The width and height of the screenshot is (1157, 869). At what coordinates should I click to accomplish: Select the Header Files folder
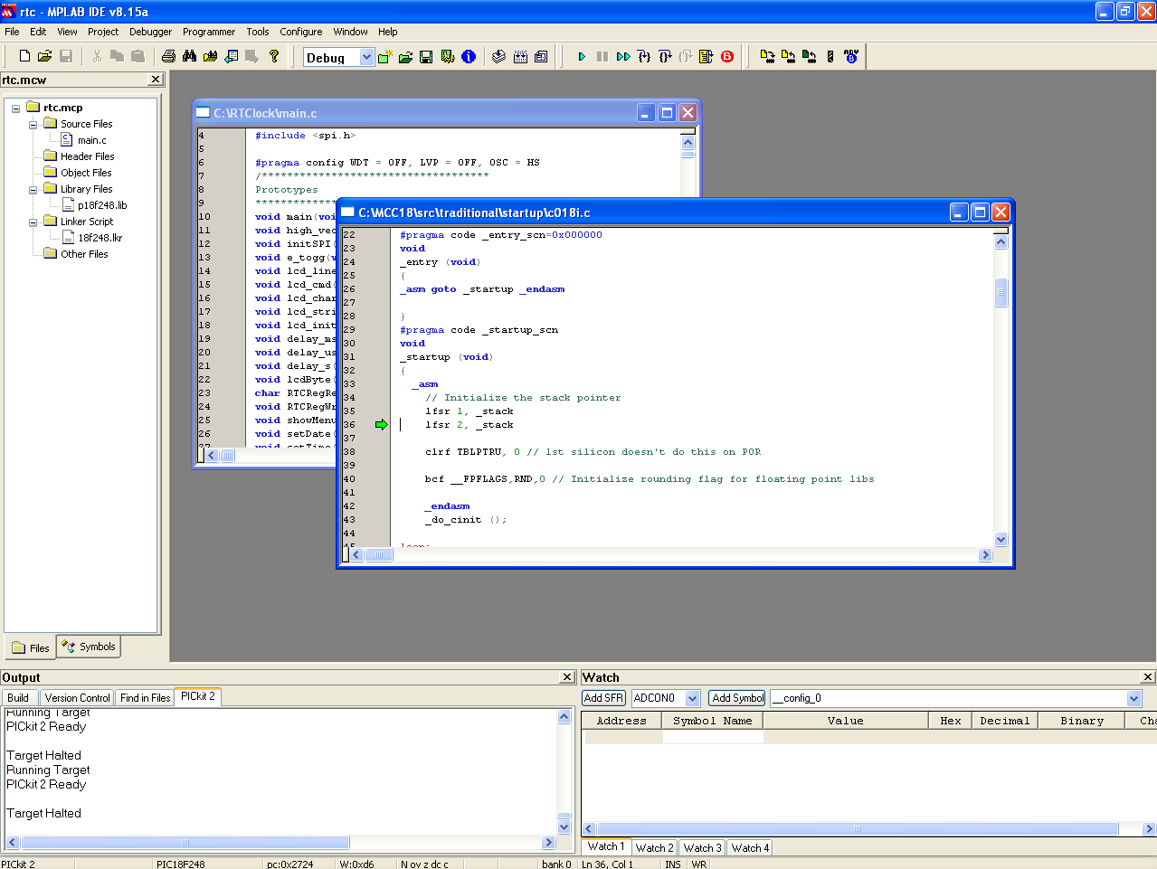coord(87,156)
